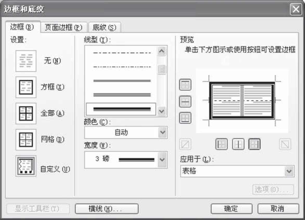Viewport: 305px width, 220px height.
Task: Click the 自定义(U) label text
Action: (x=55, y=169)
